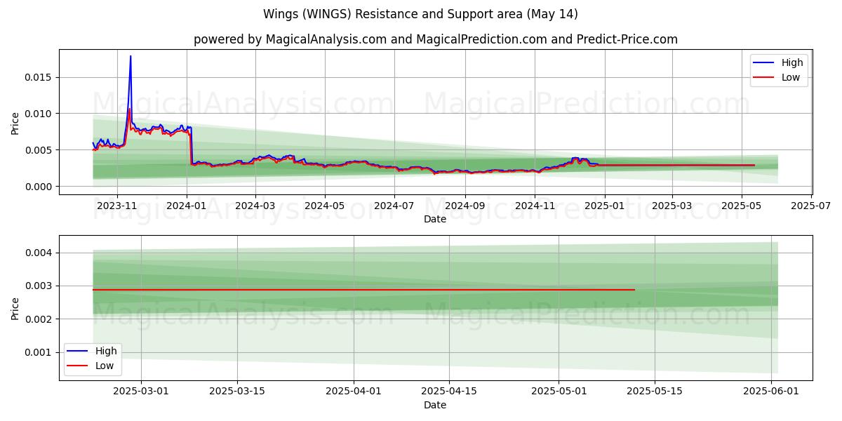Click the '2024-07' x-axis label on the top chart
The width and height of the screenshot is (842, 421).
pyautogui.click(x=394, y=206)
